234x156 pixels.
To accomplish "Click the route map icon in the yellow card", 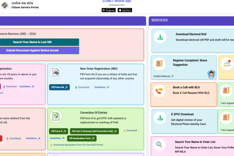I will click(227, 64).
